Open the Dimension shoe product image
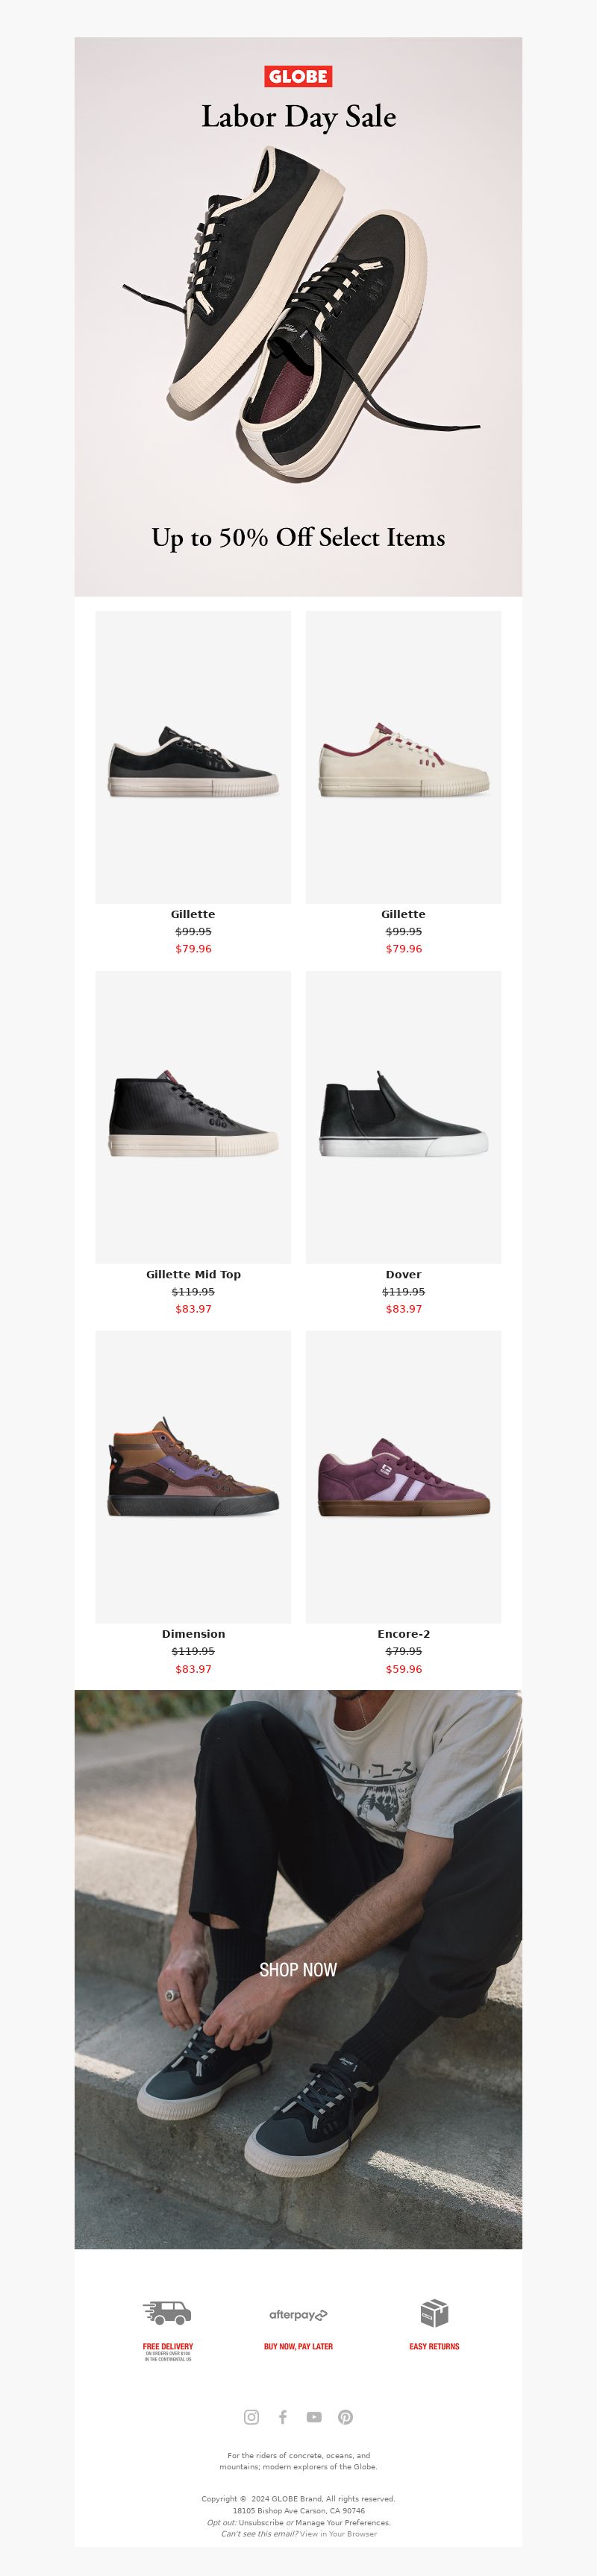This screenshot has height=2576, width=597. coord(193,1477)
